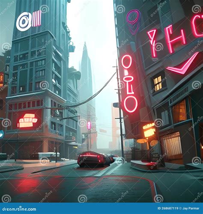This screenshot has width=203, height=214.
Task: Click the image ID 268687119 text
Action: (x=168, y=208)
